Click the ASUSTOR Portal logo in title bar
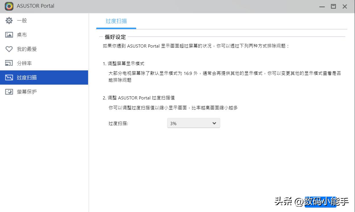The image size is (355, 212). coord(9,6)
